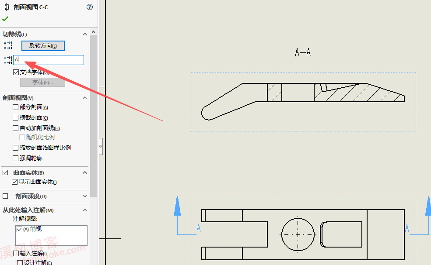Click the 反转方向 button

pos(43,46)
